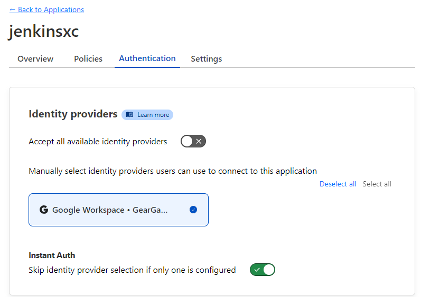Click the Skip identity provider selection label

132,270
